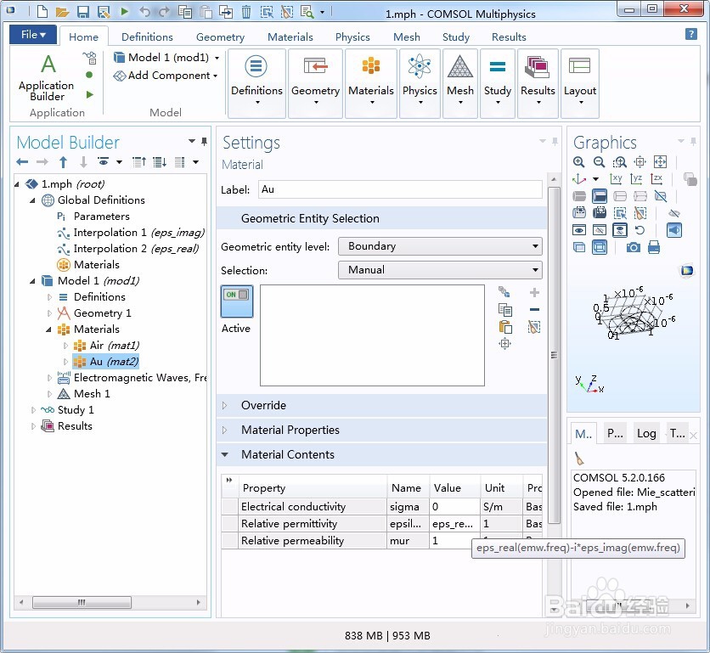Click the Application Builder button
The image size is (710, 653).
pos(47,77)
